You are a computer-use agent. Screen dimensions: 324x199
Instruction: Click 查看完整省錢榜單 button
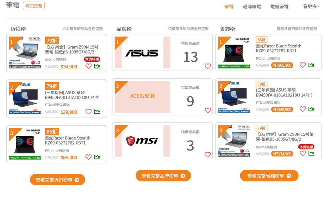click(269, 176)
